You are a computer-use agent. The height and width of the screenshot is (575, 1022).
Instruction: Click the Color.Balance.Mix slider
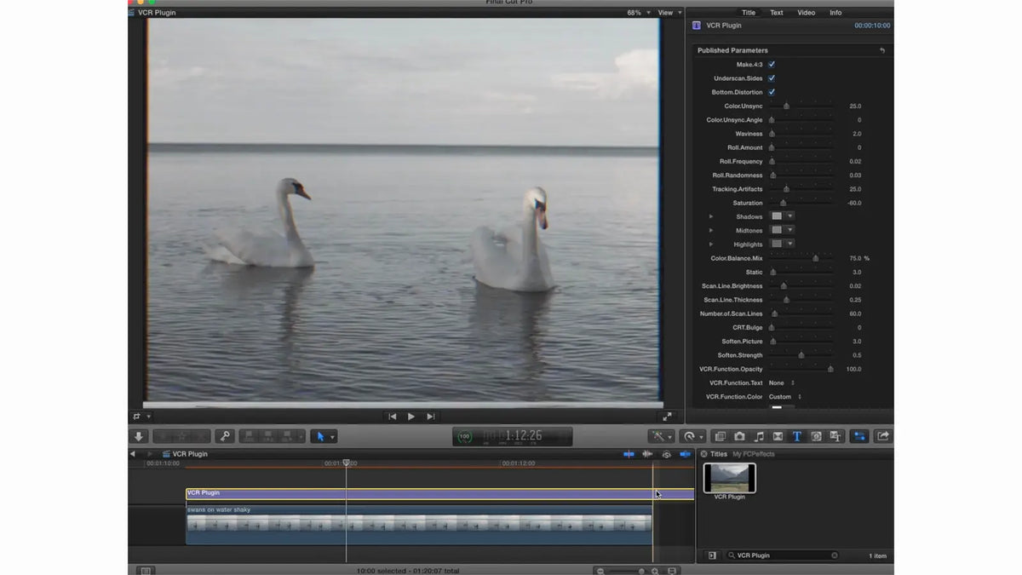pyautogui.click(x=801, y=258)
